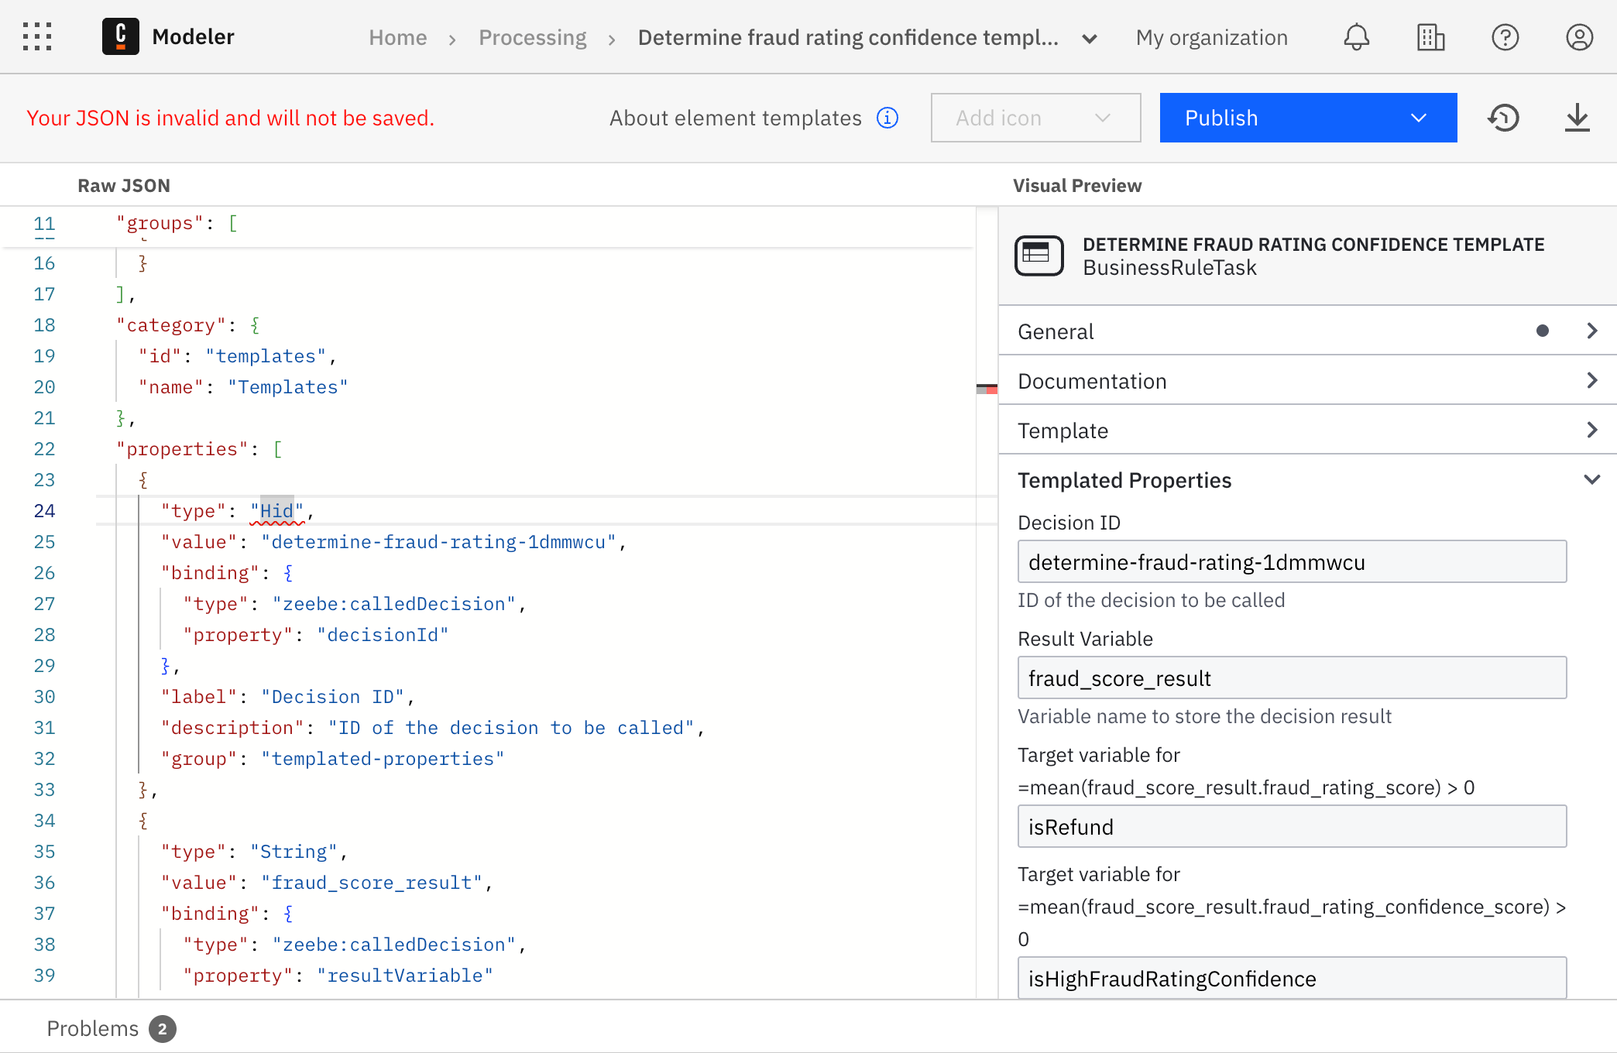Open the app switcher grid menu
This screenshot has width=1617, height=1053.
pyautogui.click(x=37, y=36)
